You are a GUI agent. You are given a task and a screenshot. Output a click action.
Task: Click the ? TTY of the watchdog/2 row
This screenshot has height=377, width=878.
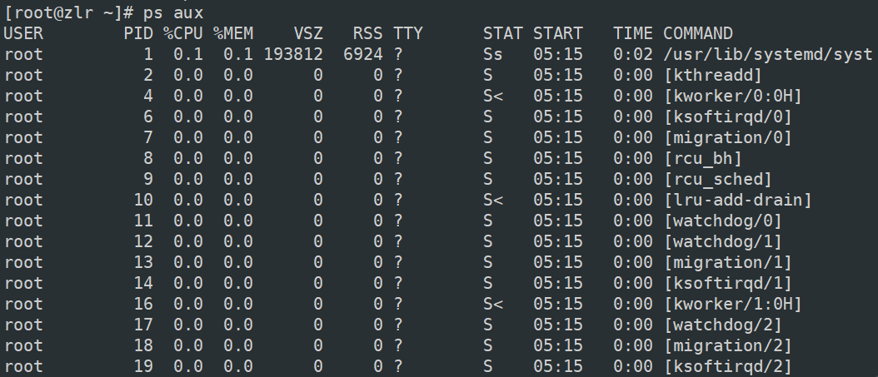pos(398,325)
